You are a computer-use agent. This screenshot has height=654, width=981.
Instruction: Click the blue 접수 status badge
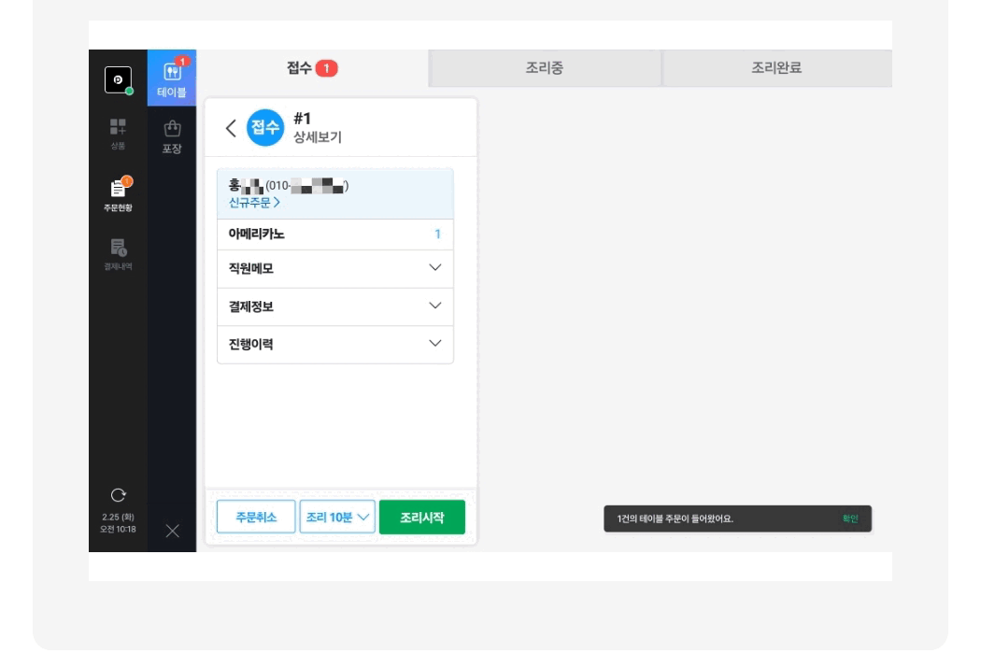point(264,129)
